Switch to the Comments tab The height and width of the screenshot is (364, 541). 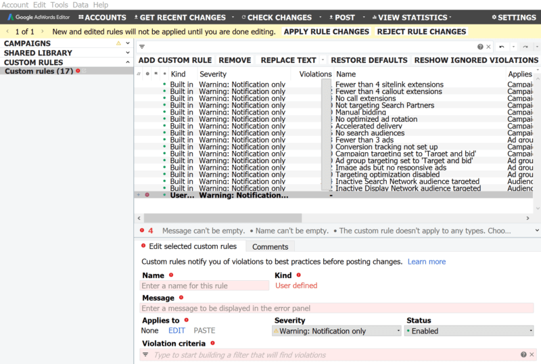(x=270, y=247)
